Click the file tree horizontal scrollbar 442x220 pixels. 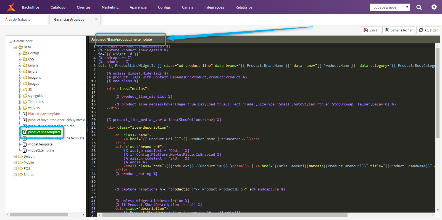(x=39, y=214)
